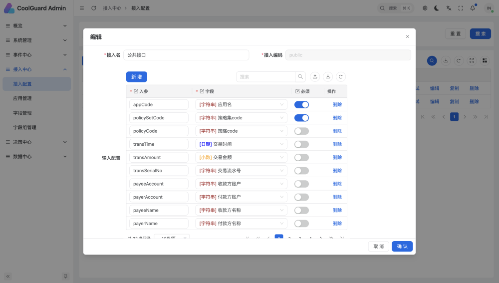499x283 pixels.
Task: Delete the payeeAccount row via 删除
Action: click(337, 184)
